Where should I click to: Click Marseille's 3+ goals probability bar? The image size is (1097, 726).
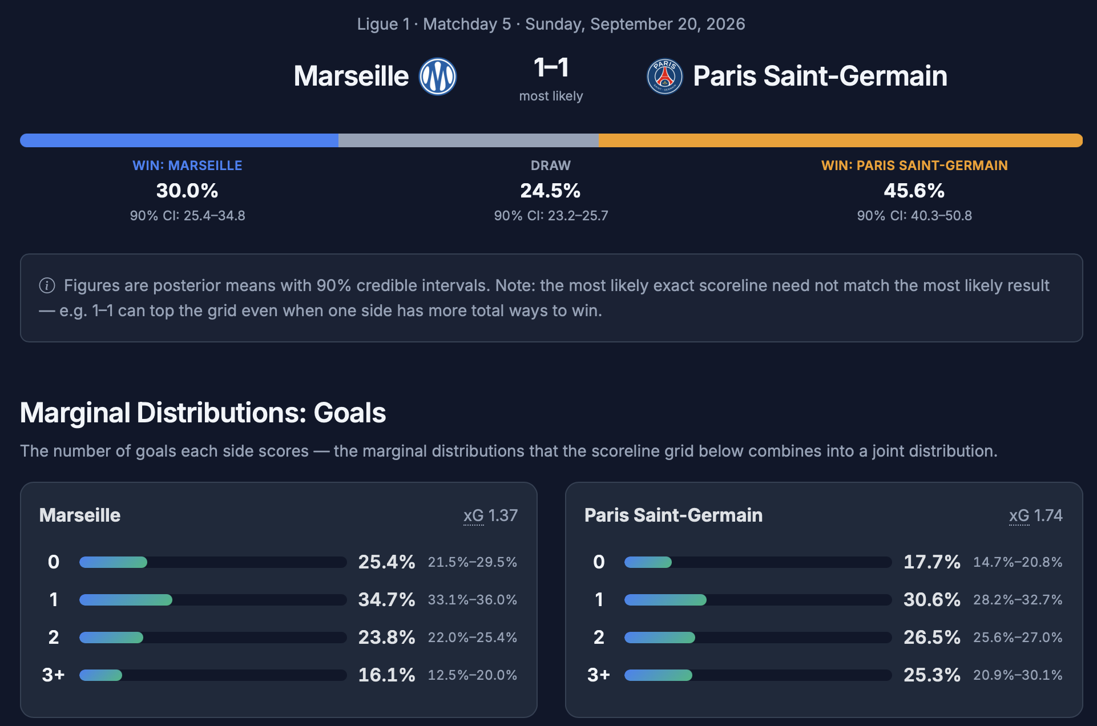point(213,675)
